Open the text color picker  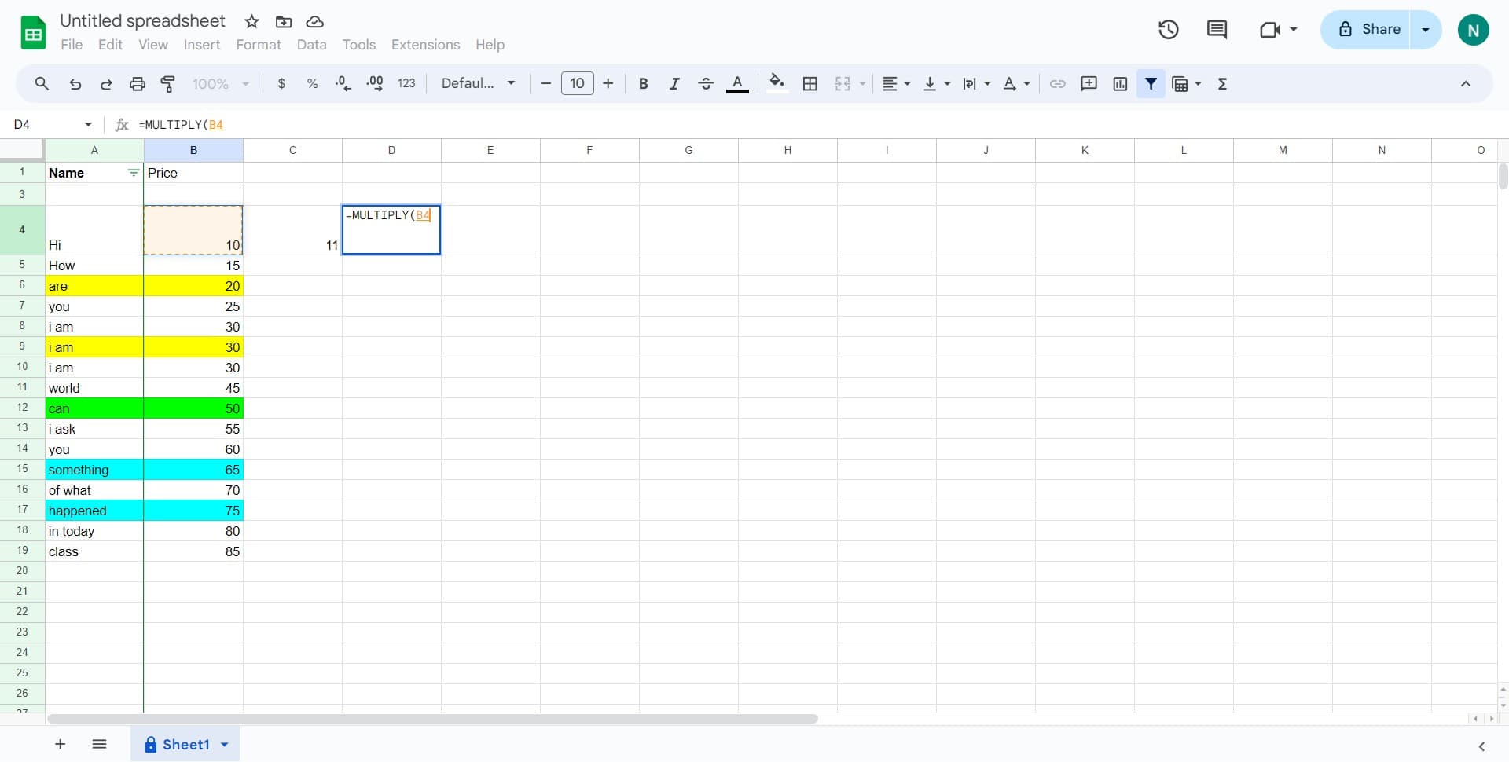pyautogui.click(x=737, y=83)
